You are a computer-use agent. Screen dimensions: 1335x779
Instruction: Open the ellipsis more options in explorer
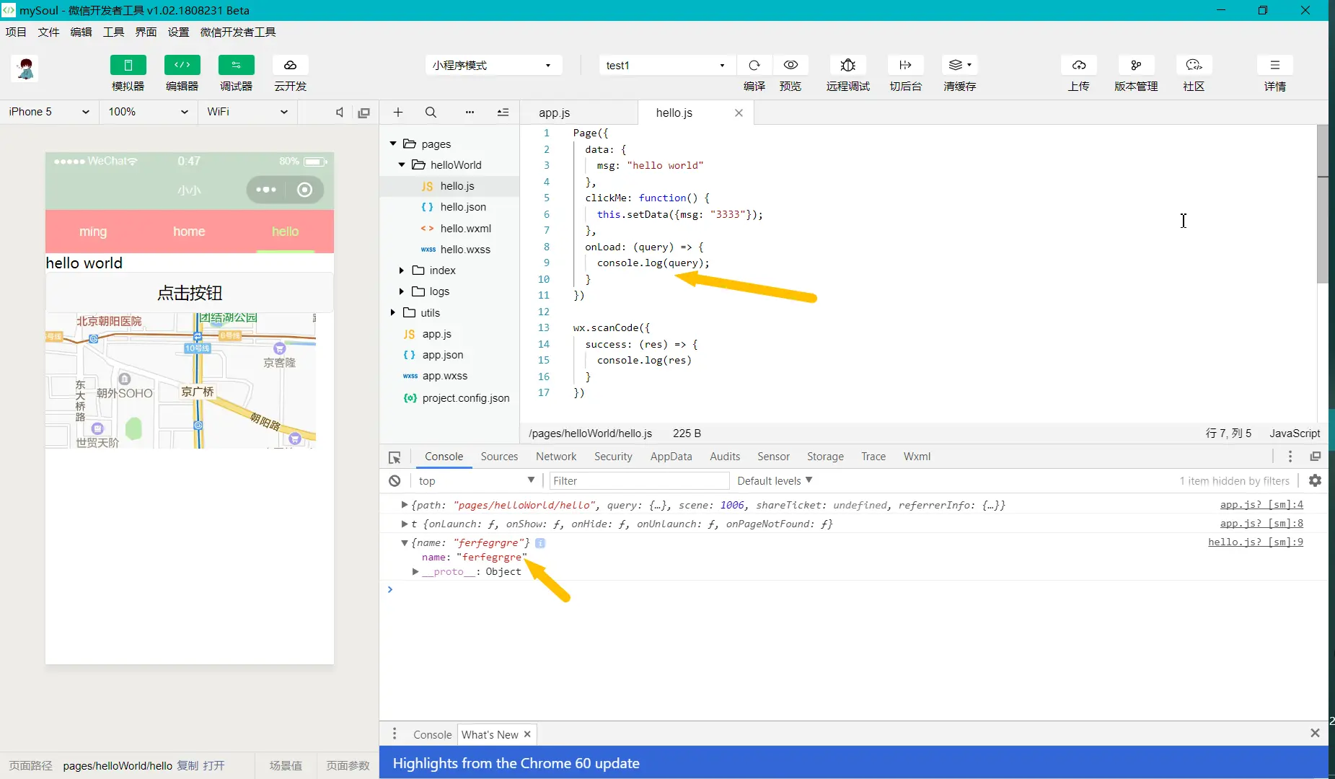coord(470,112)
